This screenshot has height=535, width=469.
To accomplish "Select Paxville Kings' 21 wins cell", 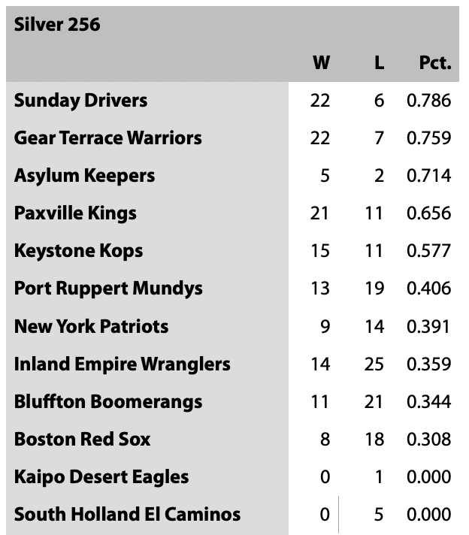I will [320, 213].
